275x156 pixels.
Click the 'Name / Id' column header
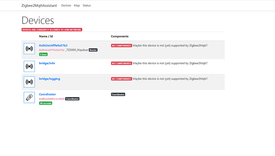[x=46, y=36]
